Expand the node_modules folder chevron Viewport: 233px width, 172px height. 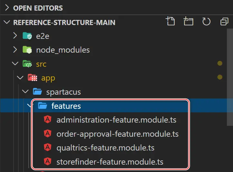(x=15, y=50)
